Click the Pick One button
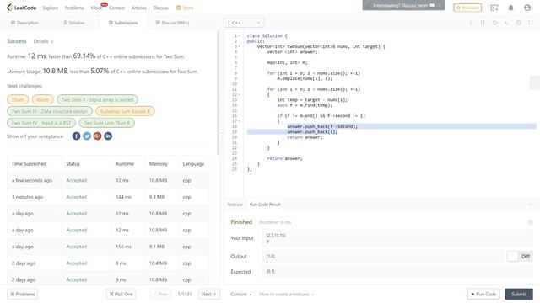Screen dimensions: 540x303 point(121,294)
